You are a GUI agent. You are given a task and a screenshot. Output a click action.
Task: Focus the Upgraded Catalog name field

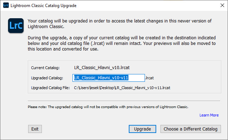[x=109, y=78]
